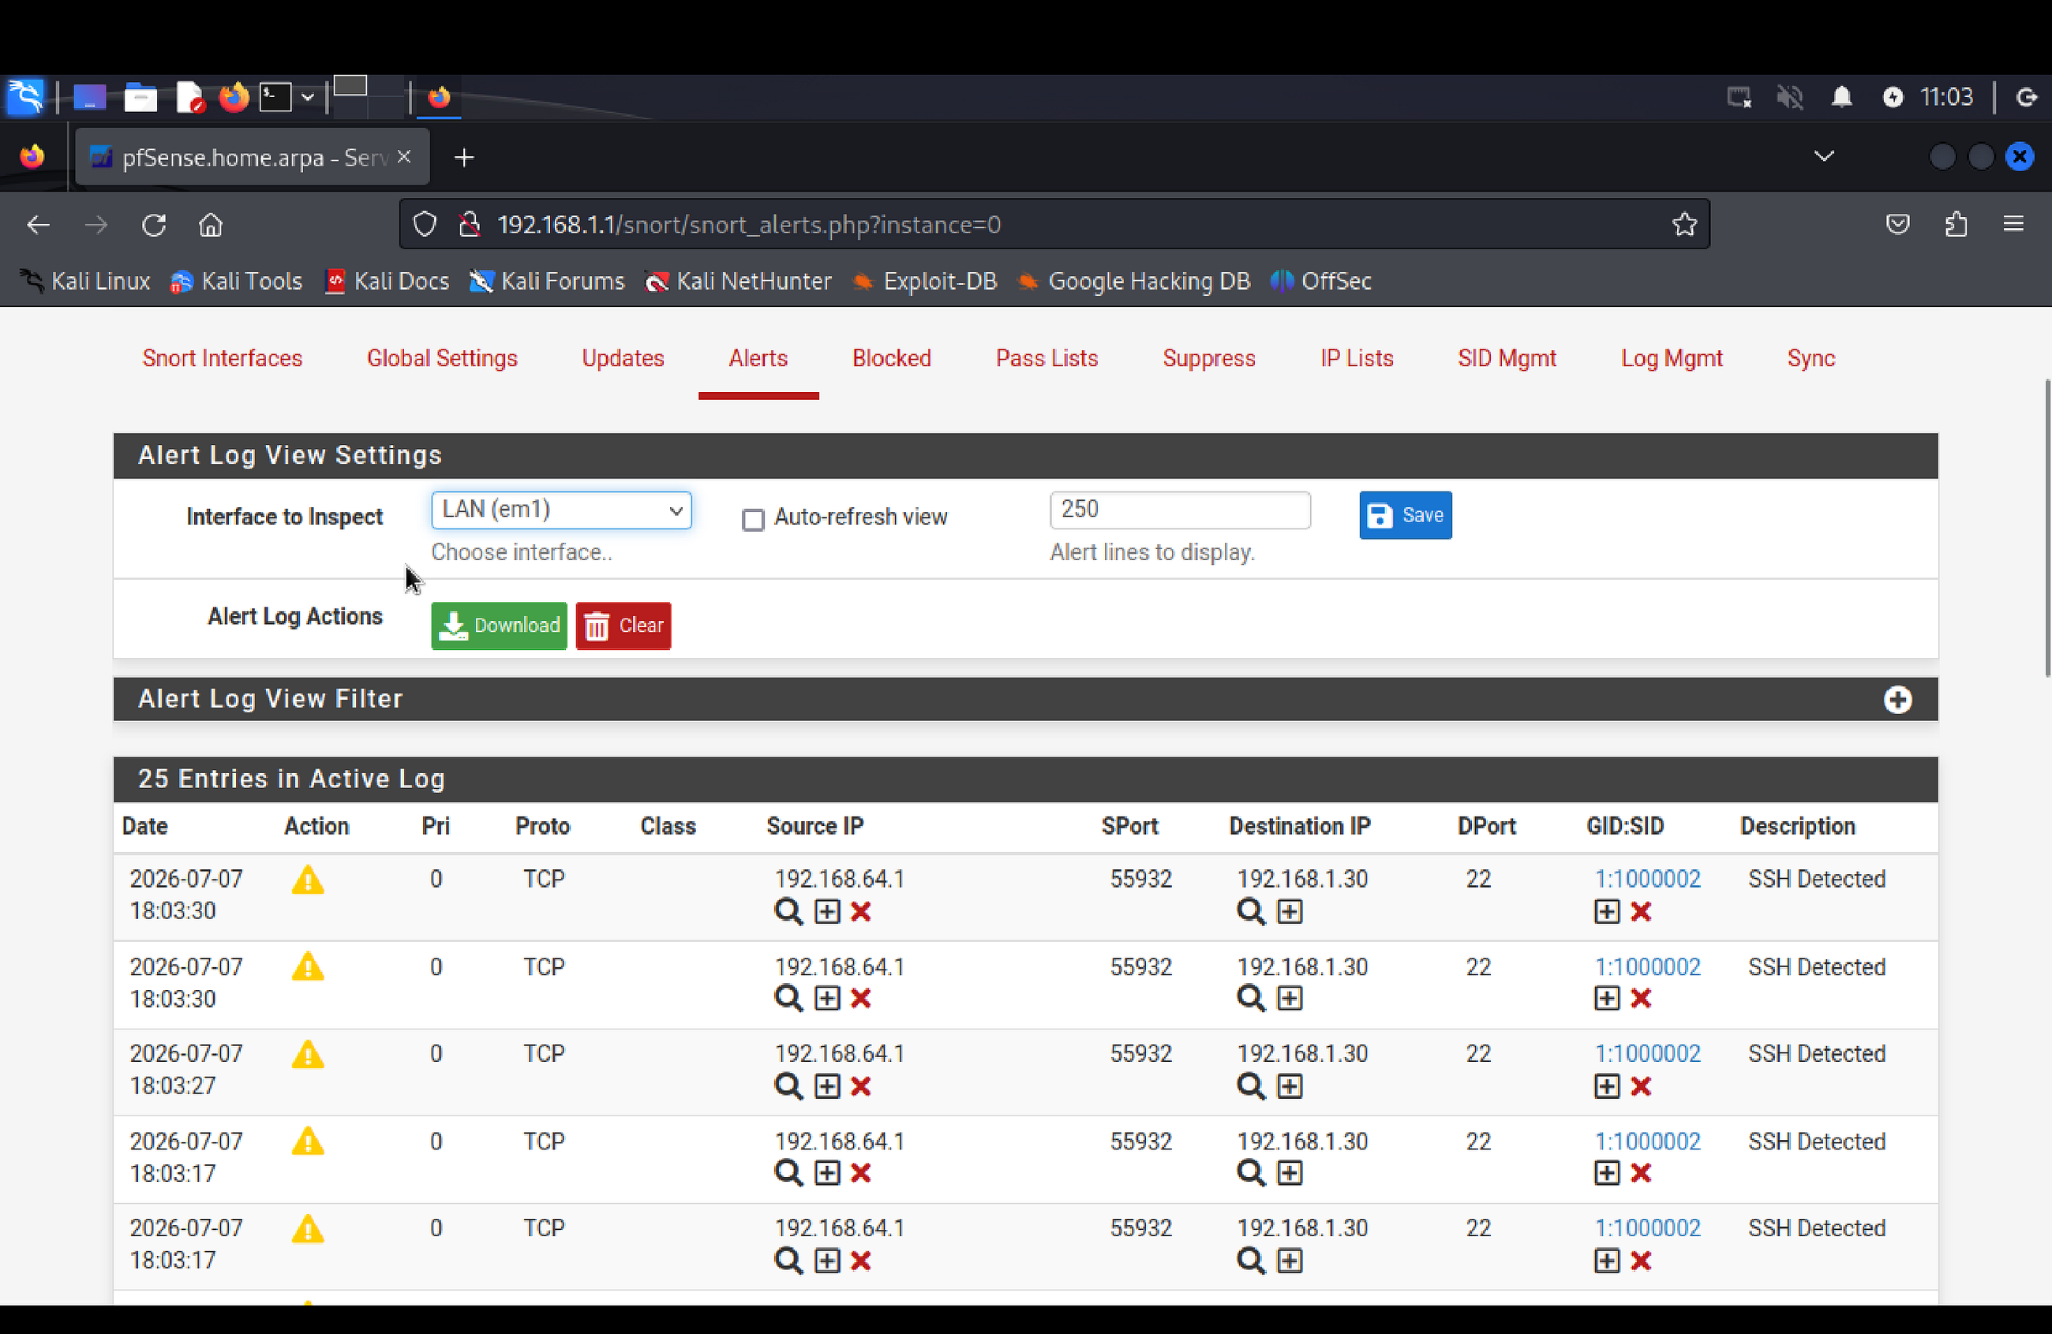The width and height of the screenshot is (2052, 1334).
Task: Clear the alert log
Action: pos(623,626)
